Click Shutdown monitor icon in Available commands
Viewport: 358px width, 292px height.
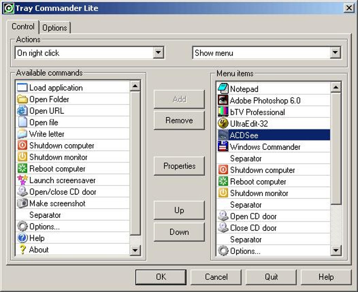point(22,157)
